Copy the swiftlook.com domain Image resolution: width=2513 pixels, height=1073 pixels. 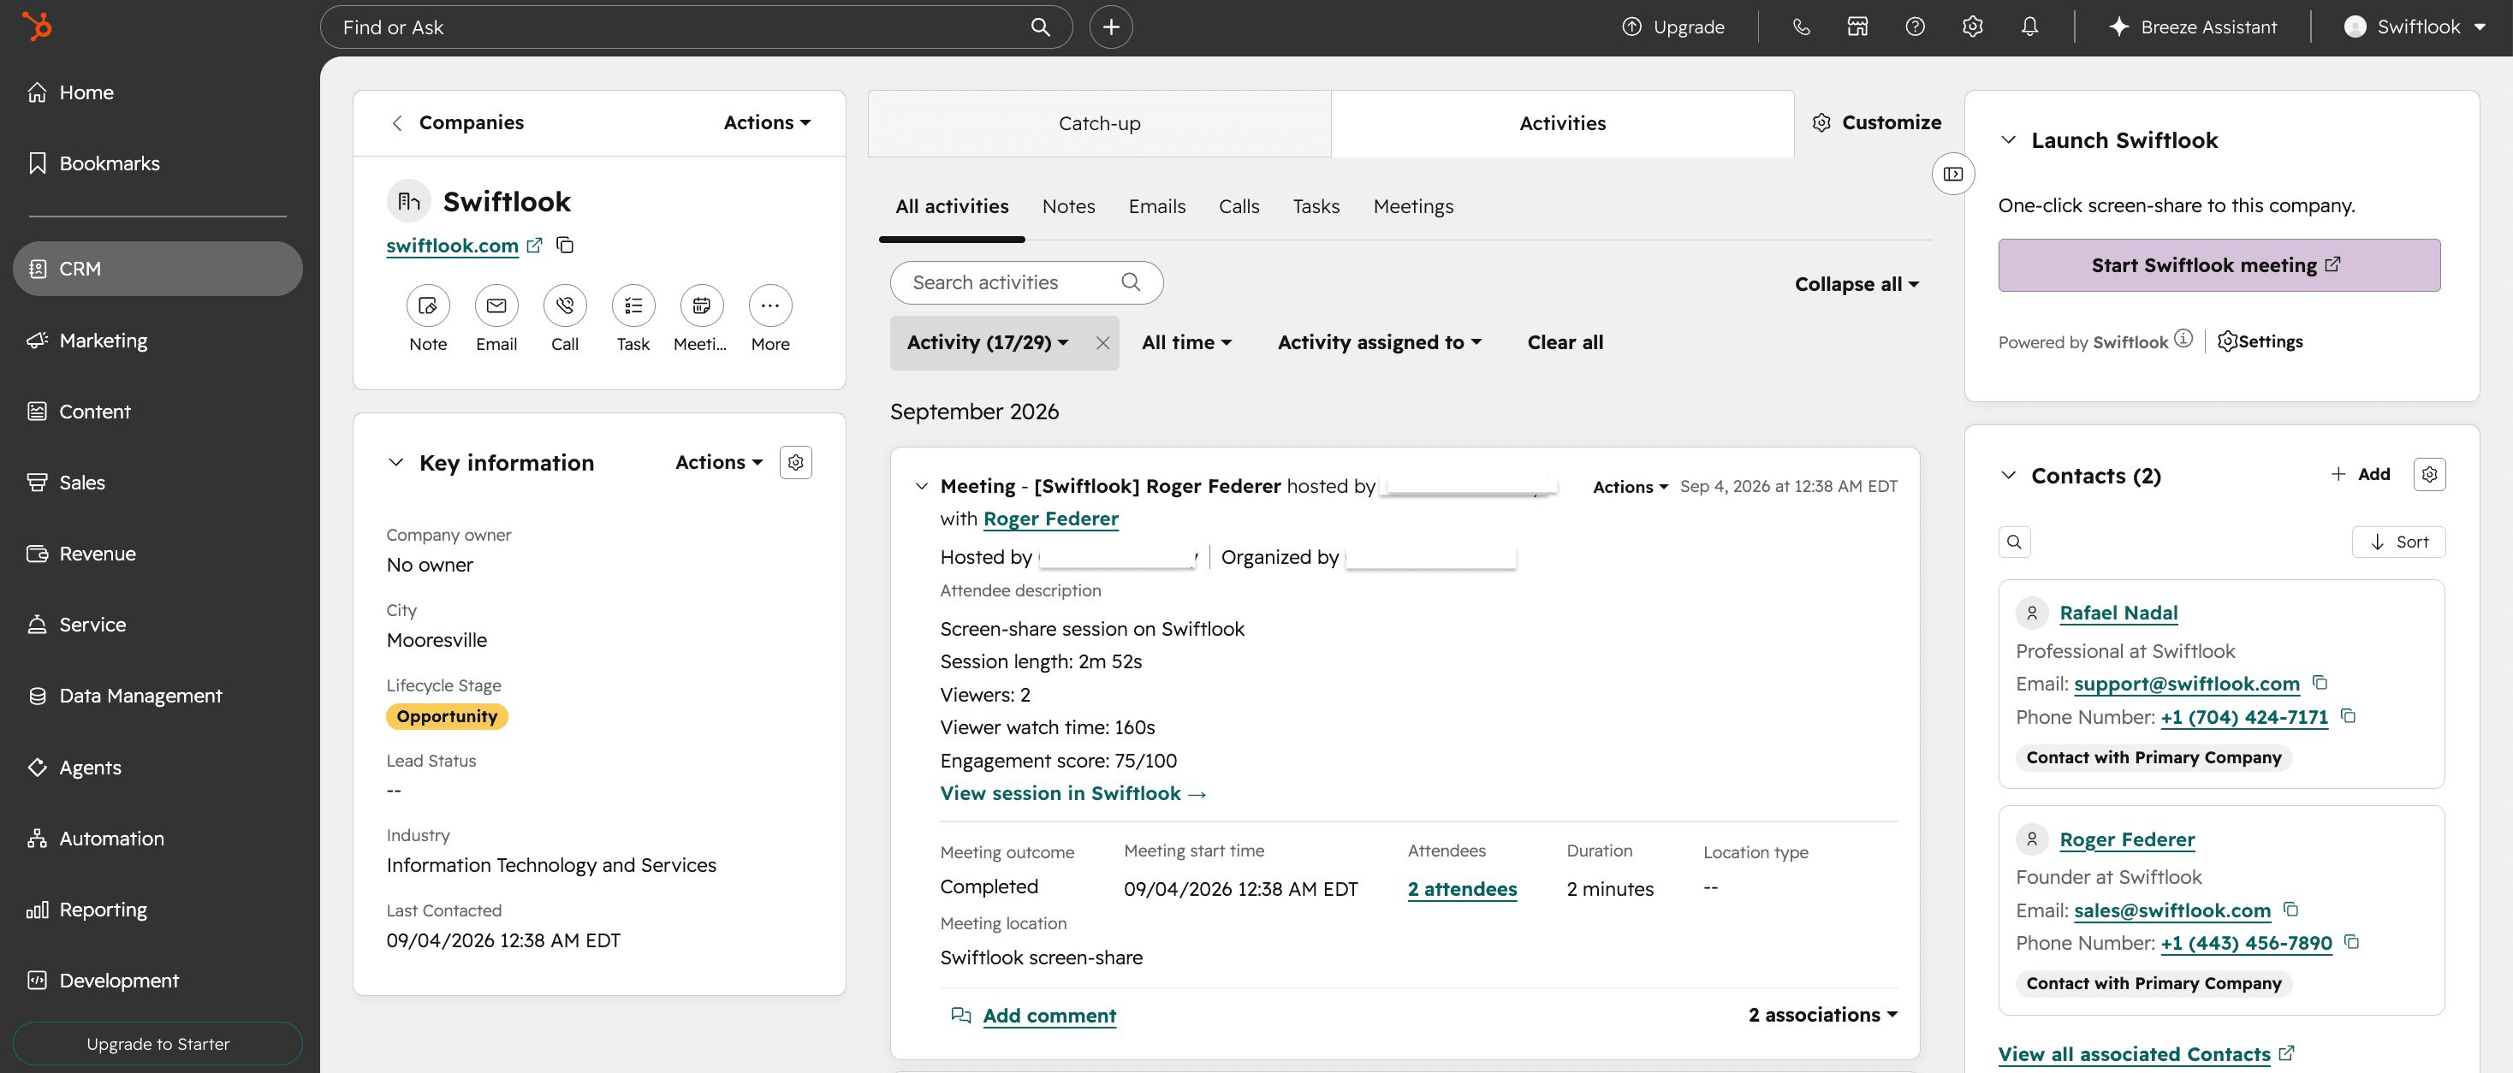565,245
